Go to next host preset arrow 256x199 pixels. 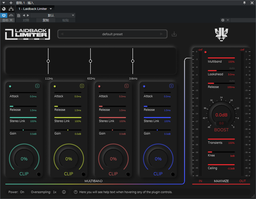pos(28,15)
